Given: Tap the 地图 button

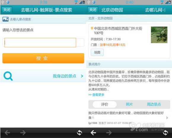Looking at the screenshot, I should [97, 52].
